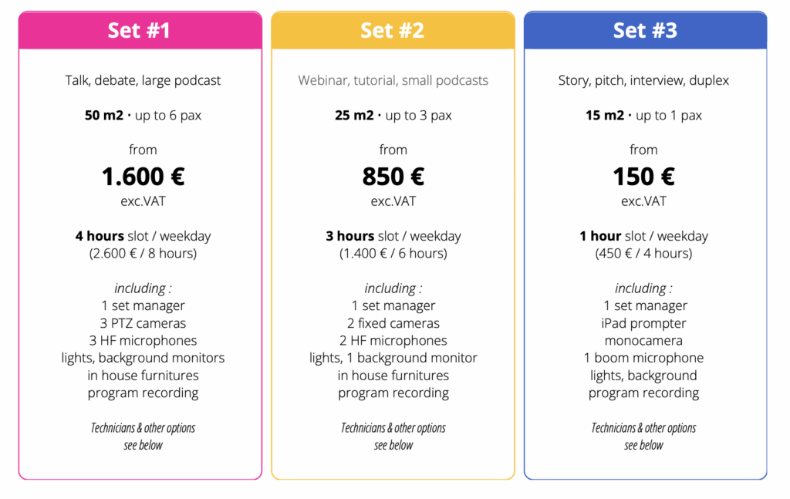Select "Webinar, tutorial, small podcasts" text
This screenshot has width=790, height=499.
(x=393, y=80)
